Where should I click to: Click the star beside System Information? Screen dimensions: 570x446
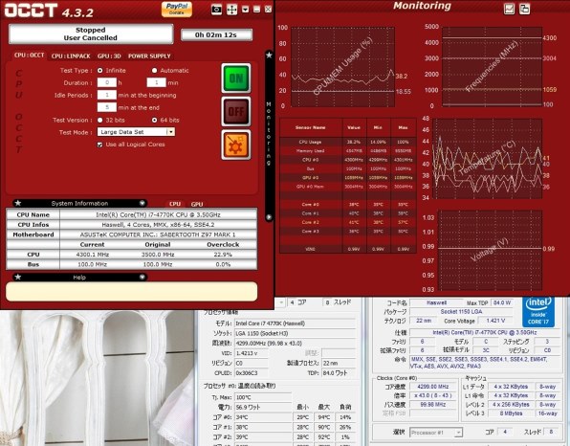point(18,203)
